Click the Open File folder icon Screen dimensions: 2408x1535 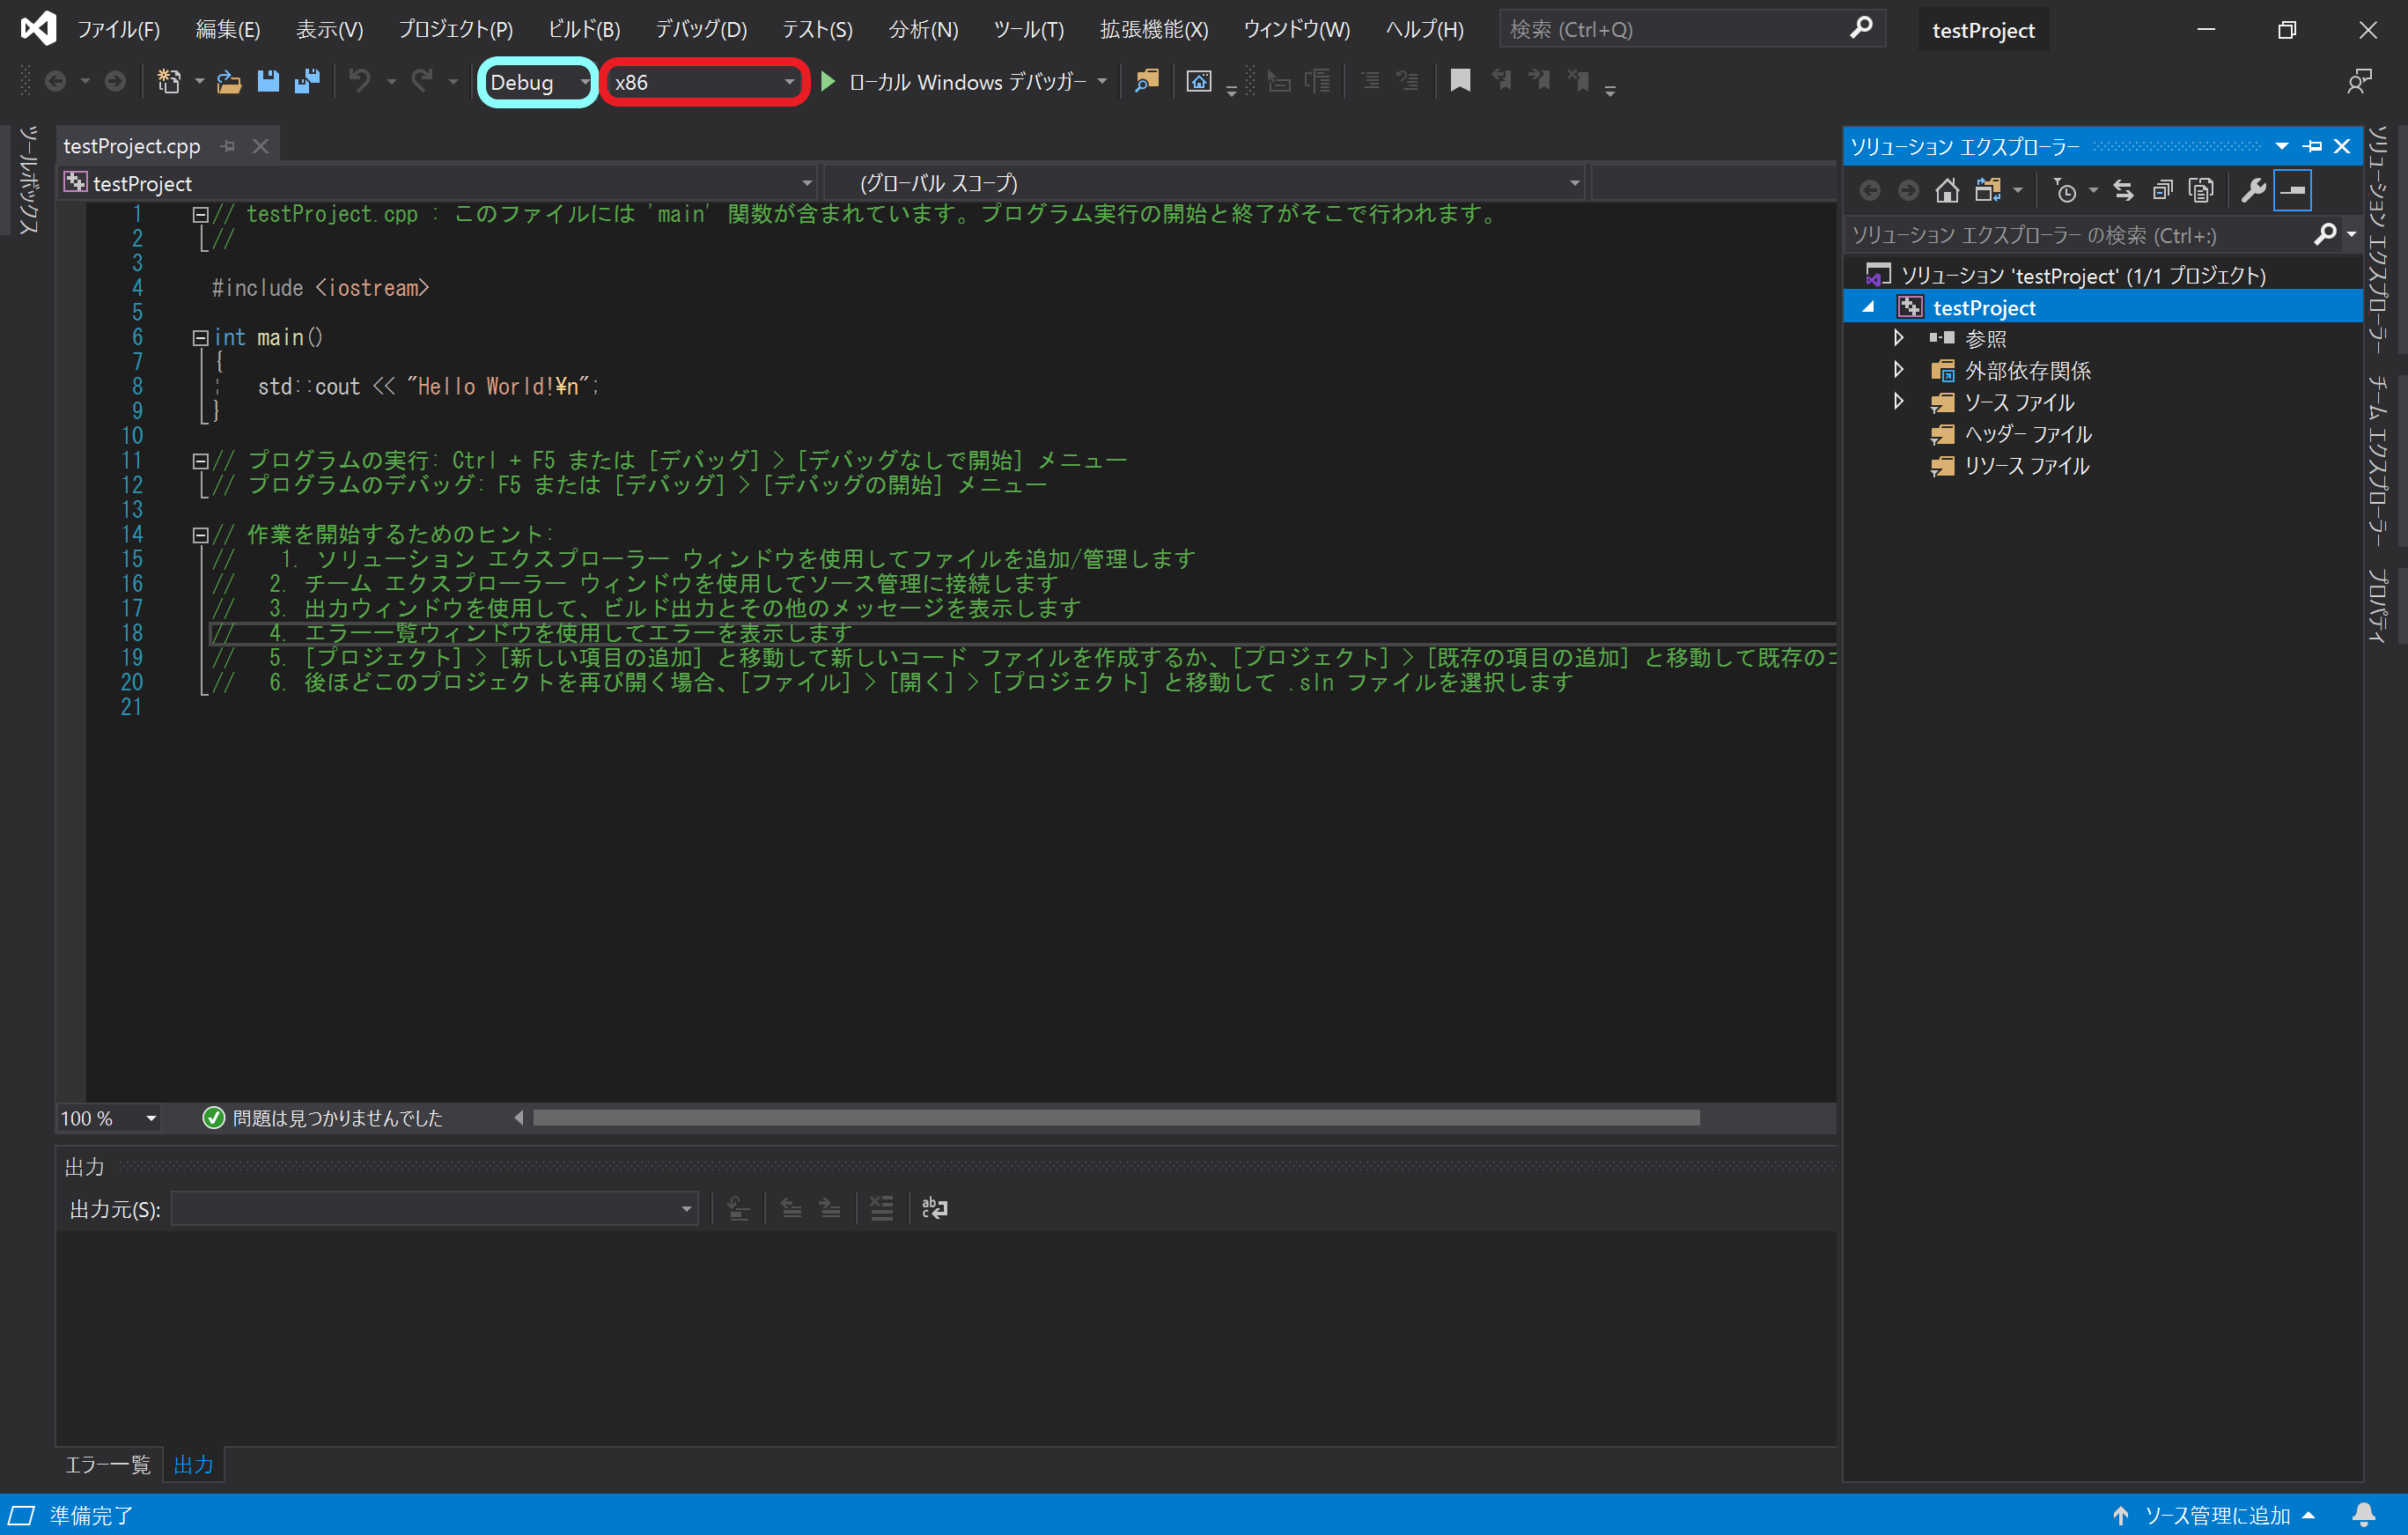point(229,81)
